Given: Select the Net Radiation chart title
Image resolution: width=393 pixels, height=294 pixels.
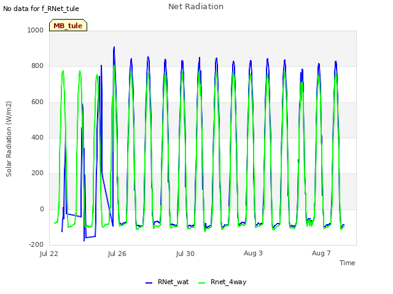Looking at the screenshot, I should tap(196, 7).
